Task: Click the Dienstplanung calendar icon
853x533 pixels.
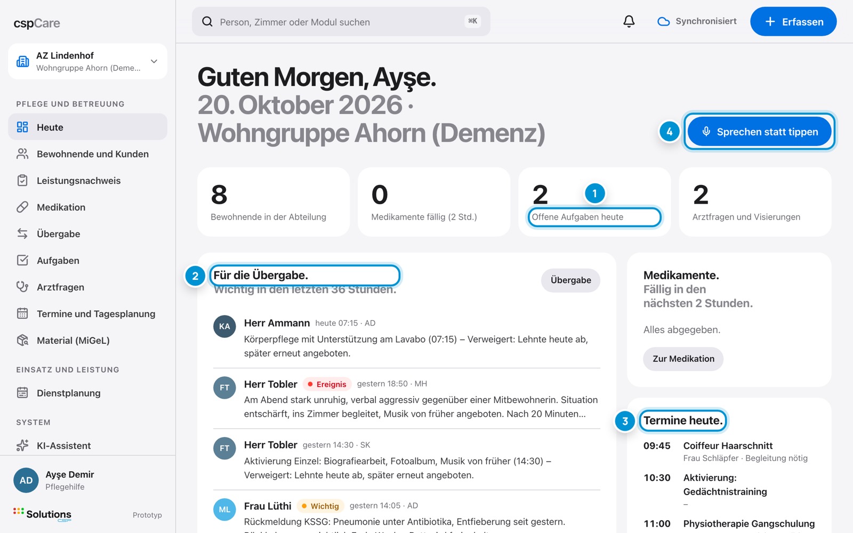Action: click(x=22, y=393)
